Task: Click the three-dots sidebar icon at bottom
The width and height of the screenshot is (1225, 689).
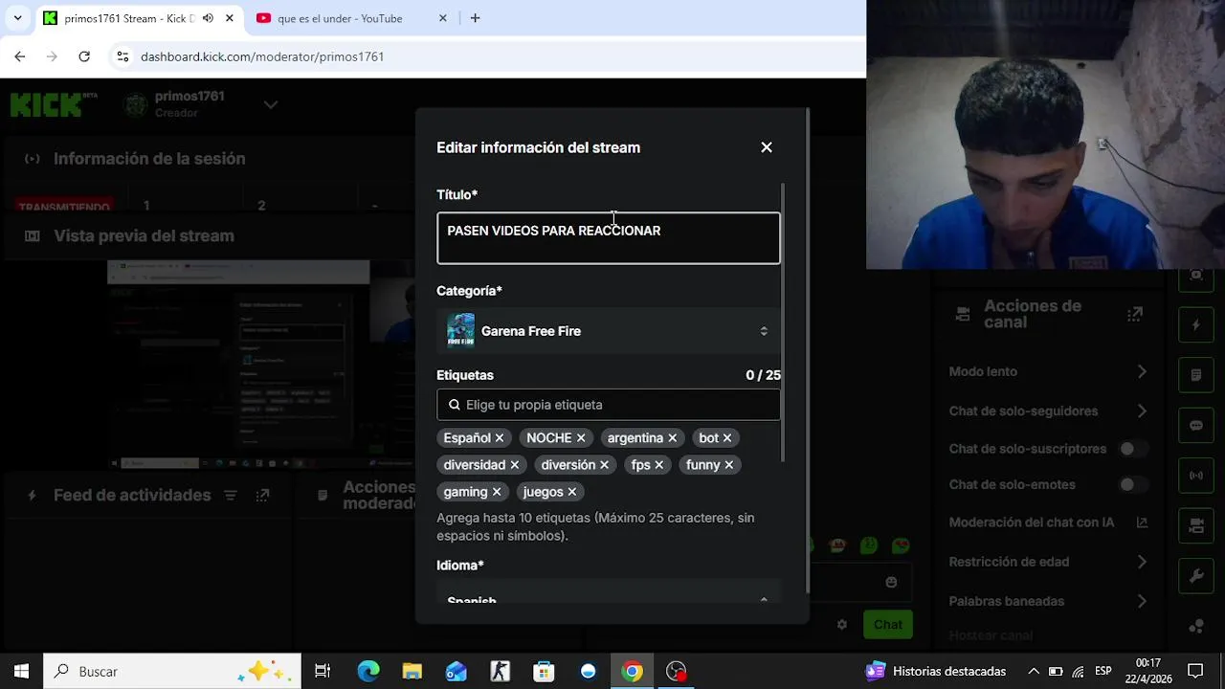Action: pyautogui.click(x=1196, y=626)
